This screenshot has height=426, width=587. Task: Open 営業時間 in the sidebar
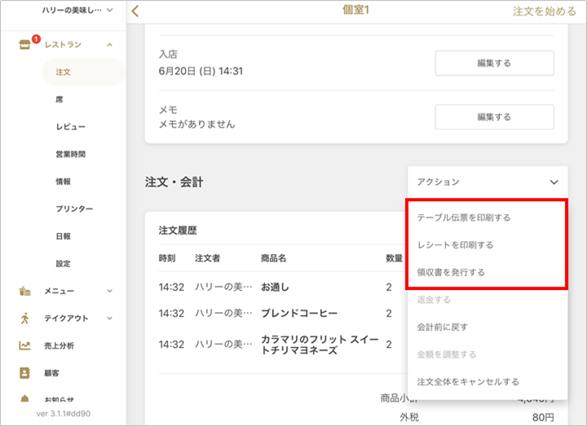(x=71, y=154)
